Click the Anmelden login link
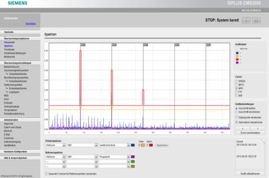Screen dimensions: 269x178 [31, 23]
